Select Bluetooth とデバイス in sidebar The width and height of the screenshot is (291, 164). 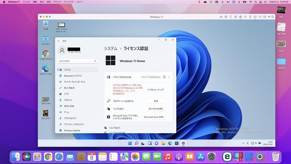pyautogui.click(x=78, y=76)
